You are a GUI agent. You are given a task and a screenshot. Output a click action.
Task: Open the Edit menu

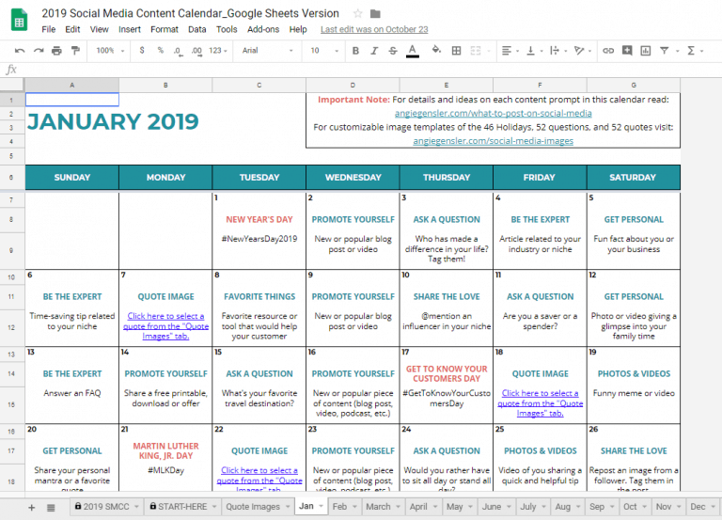click(x=72, y=29)
